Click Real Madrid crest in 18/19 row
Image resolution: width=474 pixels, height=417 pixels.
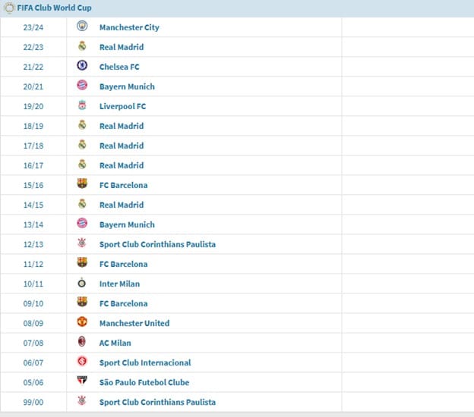tap(82, 124)
